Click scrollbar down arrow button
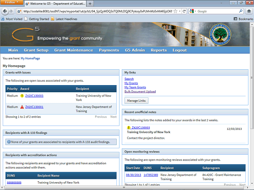 [x=252, y=184]
